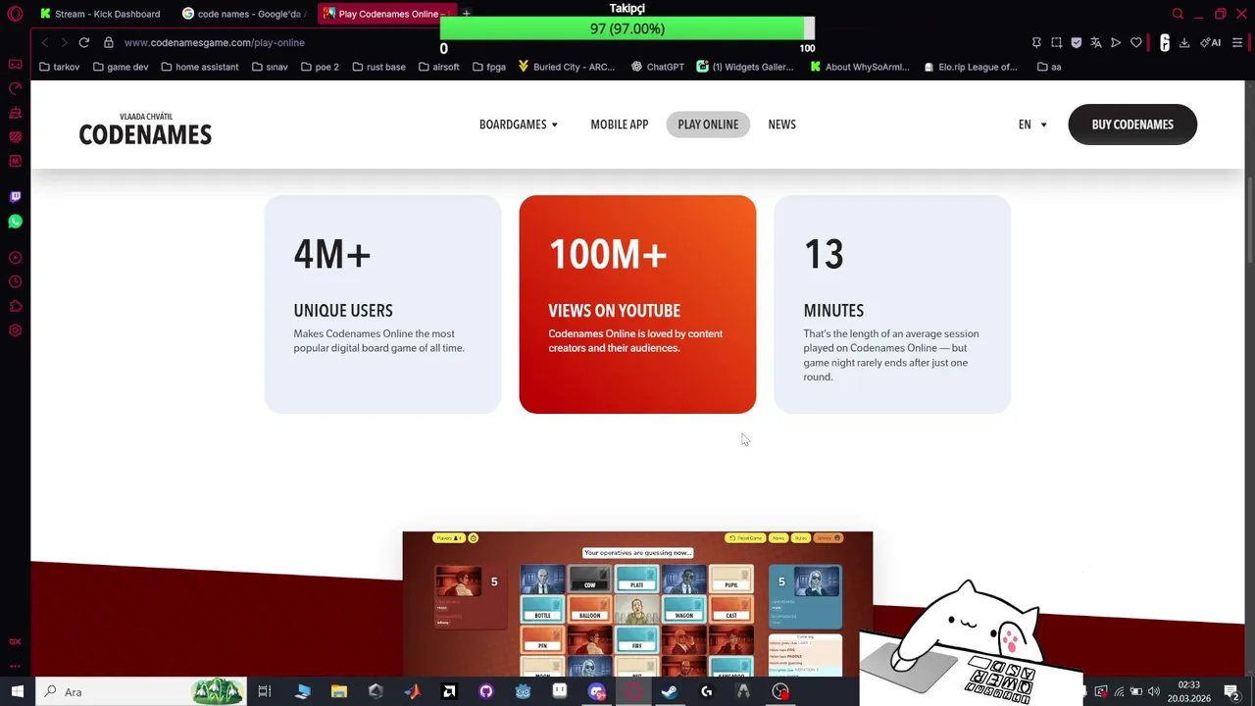Open the Widgets Gallery bookmark

(x=745, y=67)
